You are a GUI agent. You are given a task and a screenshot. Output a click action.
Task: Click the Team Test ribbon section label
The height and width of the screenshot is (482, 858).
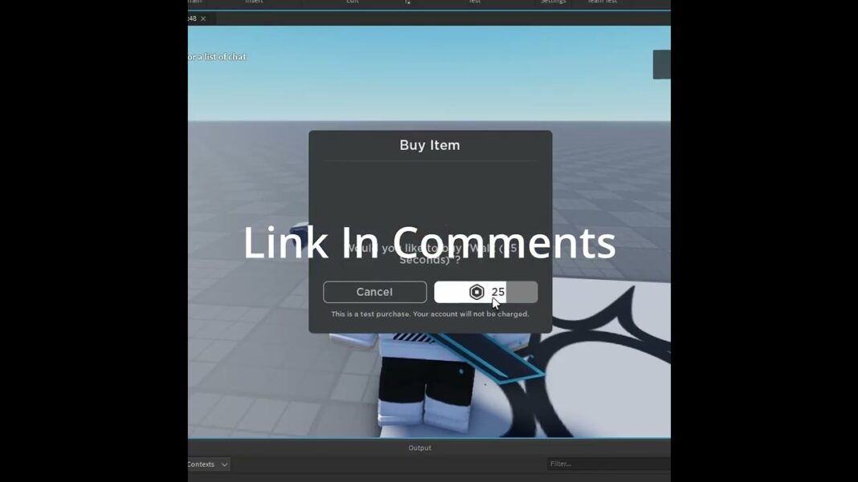pos(602,2)
